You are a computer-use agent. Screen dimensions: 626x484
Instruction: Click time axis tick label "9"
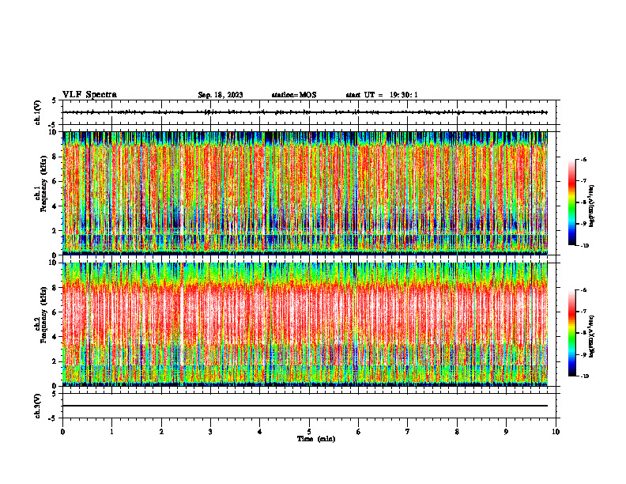click(506, 432)
